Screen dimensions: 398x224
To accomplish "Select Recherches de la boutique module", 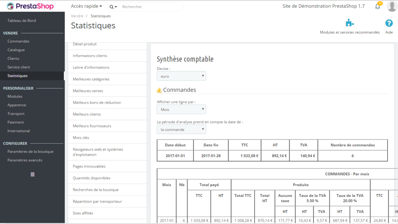I will point(107,189).
